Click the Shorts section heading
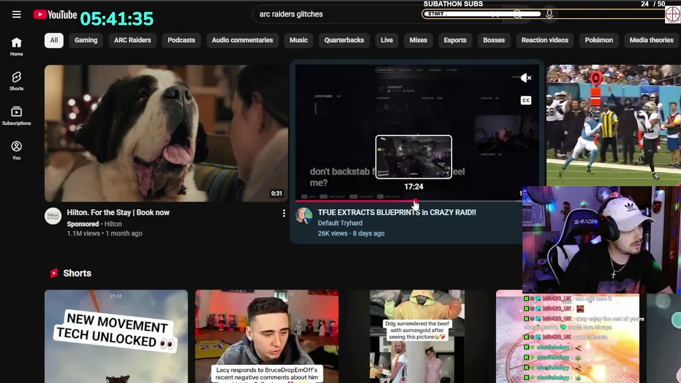This screenshot has width=681, height=383. point(77,273)
